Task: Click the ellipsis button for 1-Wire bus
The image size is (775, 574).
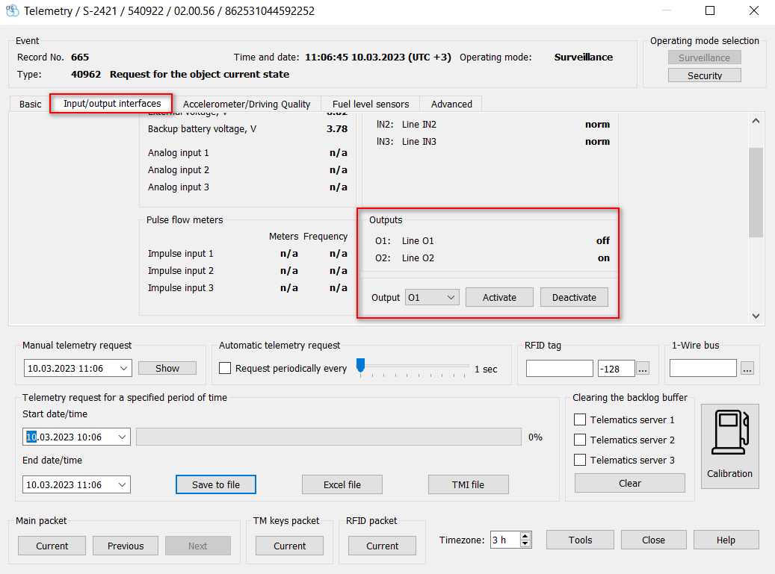Action: 747,369
